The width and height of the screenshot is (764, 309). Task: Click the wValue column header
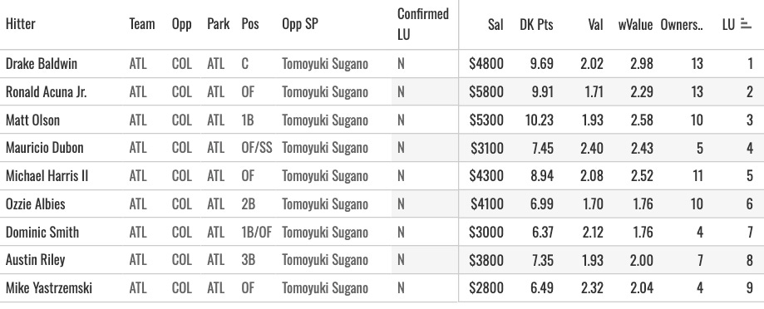tap(635, 24)
